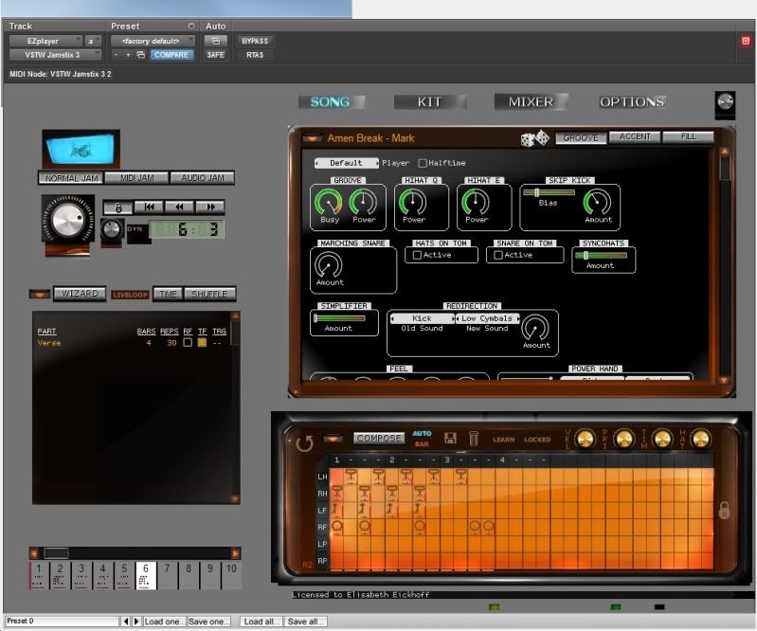The image size is (757, 631).
Task: Click the save disk icon in bar editor
Action: point(451,439)
